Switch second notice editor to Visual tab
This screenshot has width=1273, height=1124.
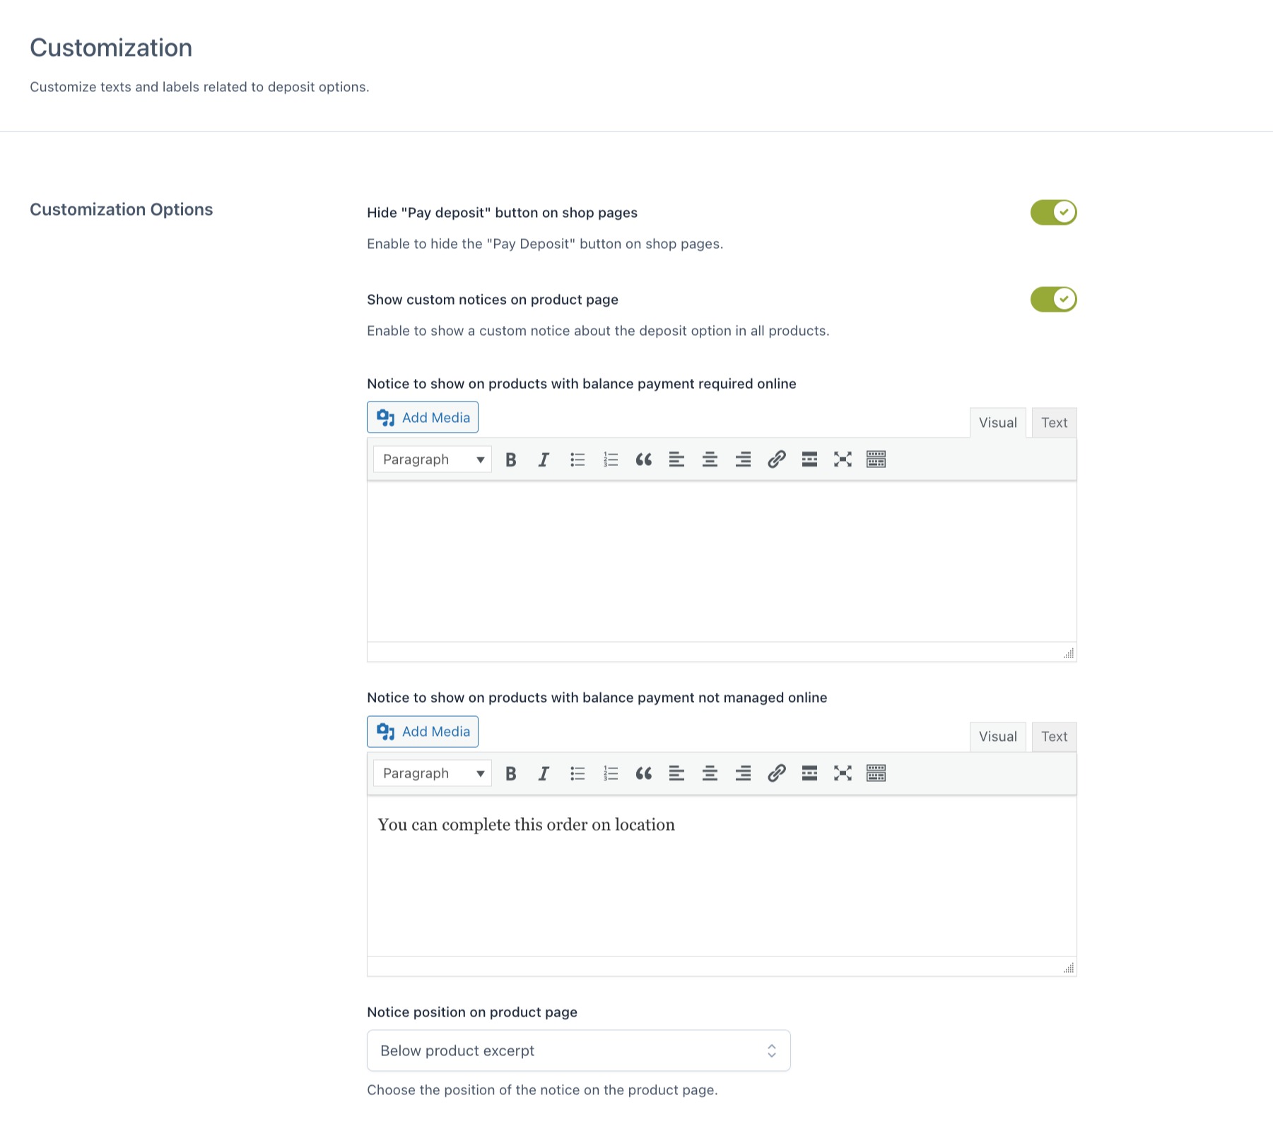click(997, 737)
